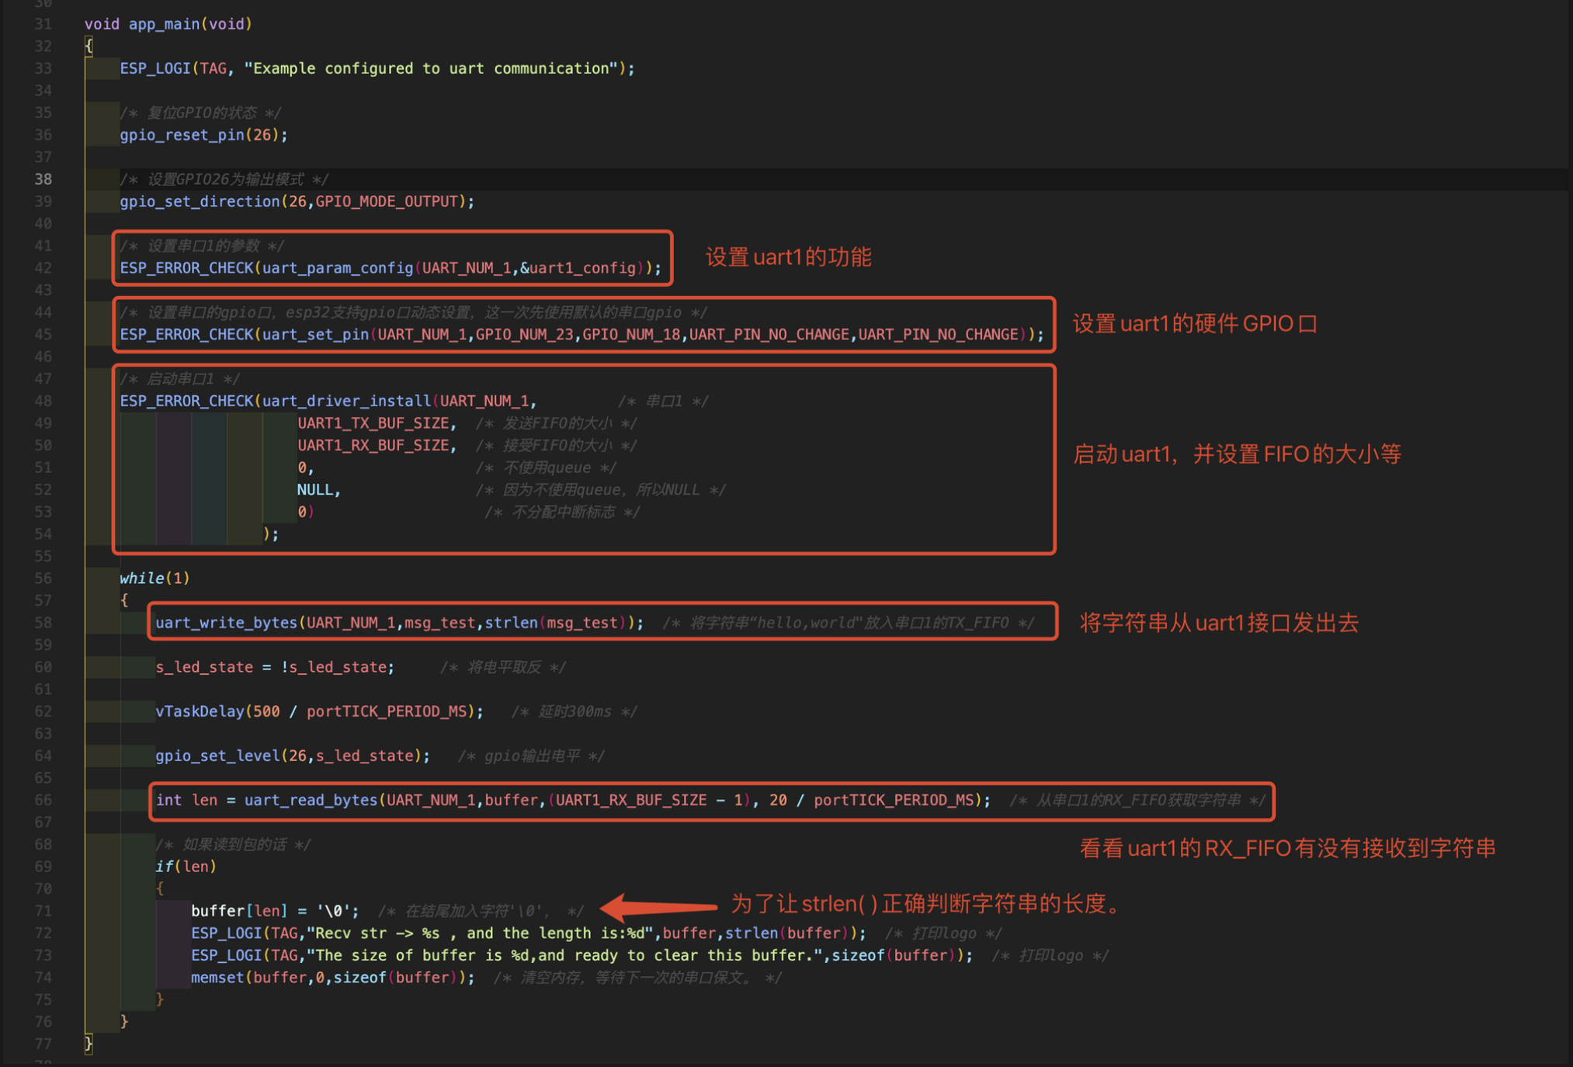This screenshot has height=1067, width=1573.
Task: Click line number 56 in the gutter
Action: (43, 579)
